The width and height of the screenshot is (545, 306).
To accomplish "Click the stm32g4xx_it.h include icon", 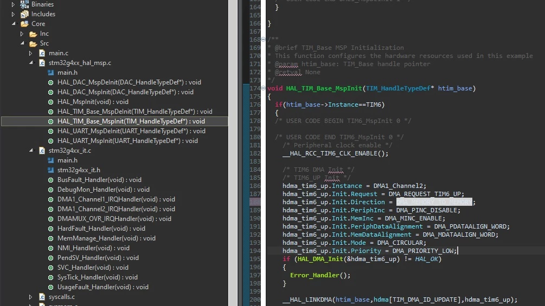I will (51, 170).
